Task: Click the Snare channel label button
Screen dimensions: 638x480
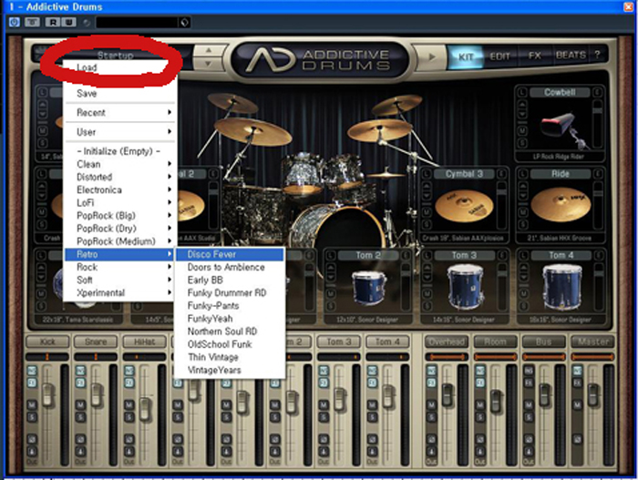Action: click(96, 342)
